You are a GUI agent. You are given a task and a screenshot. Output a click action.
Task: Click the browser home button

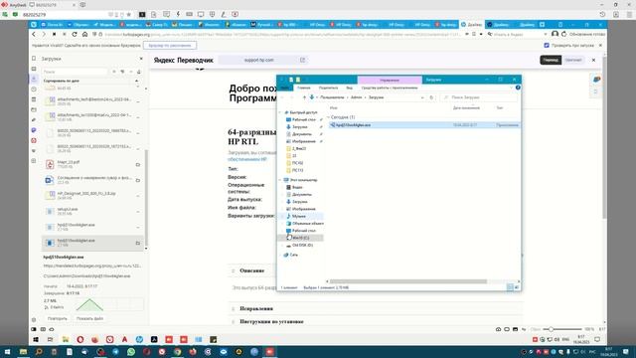tap(84, 35)
